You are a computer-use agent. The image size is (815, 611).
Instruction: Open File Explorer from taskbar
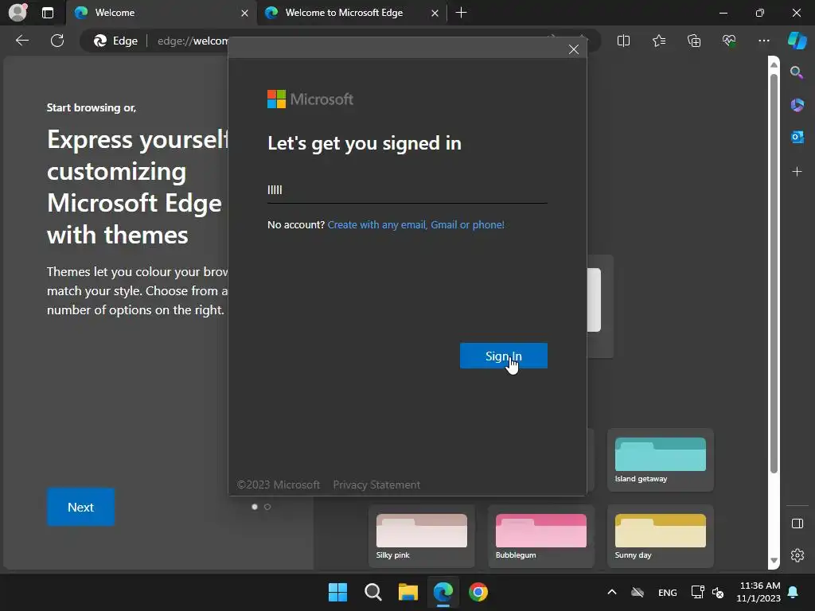pos(408,592)
